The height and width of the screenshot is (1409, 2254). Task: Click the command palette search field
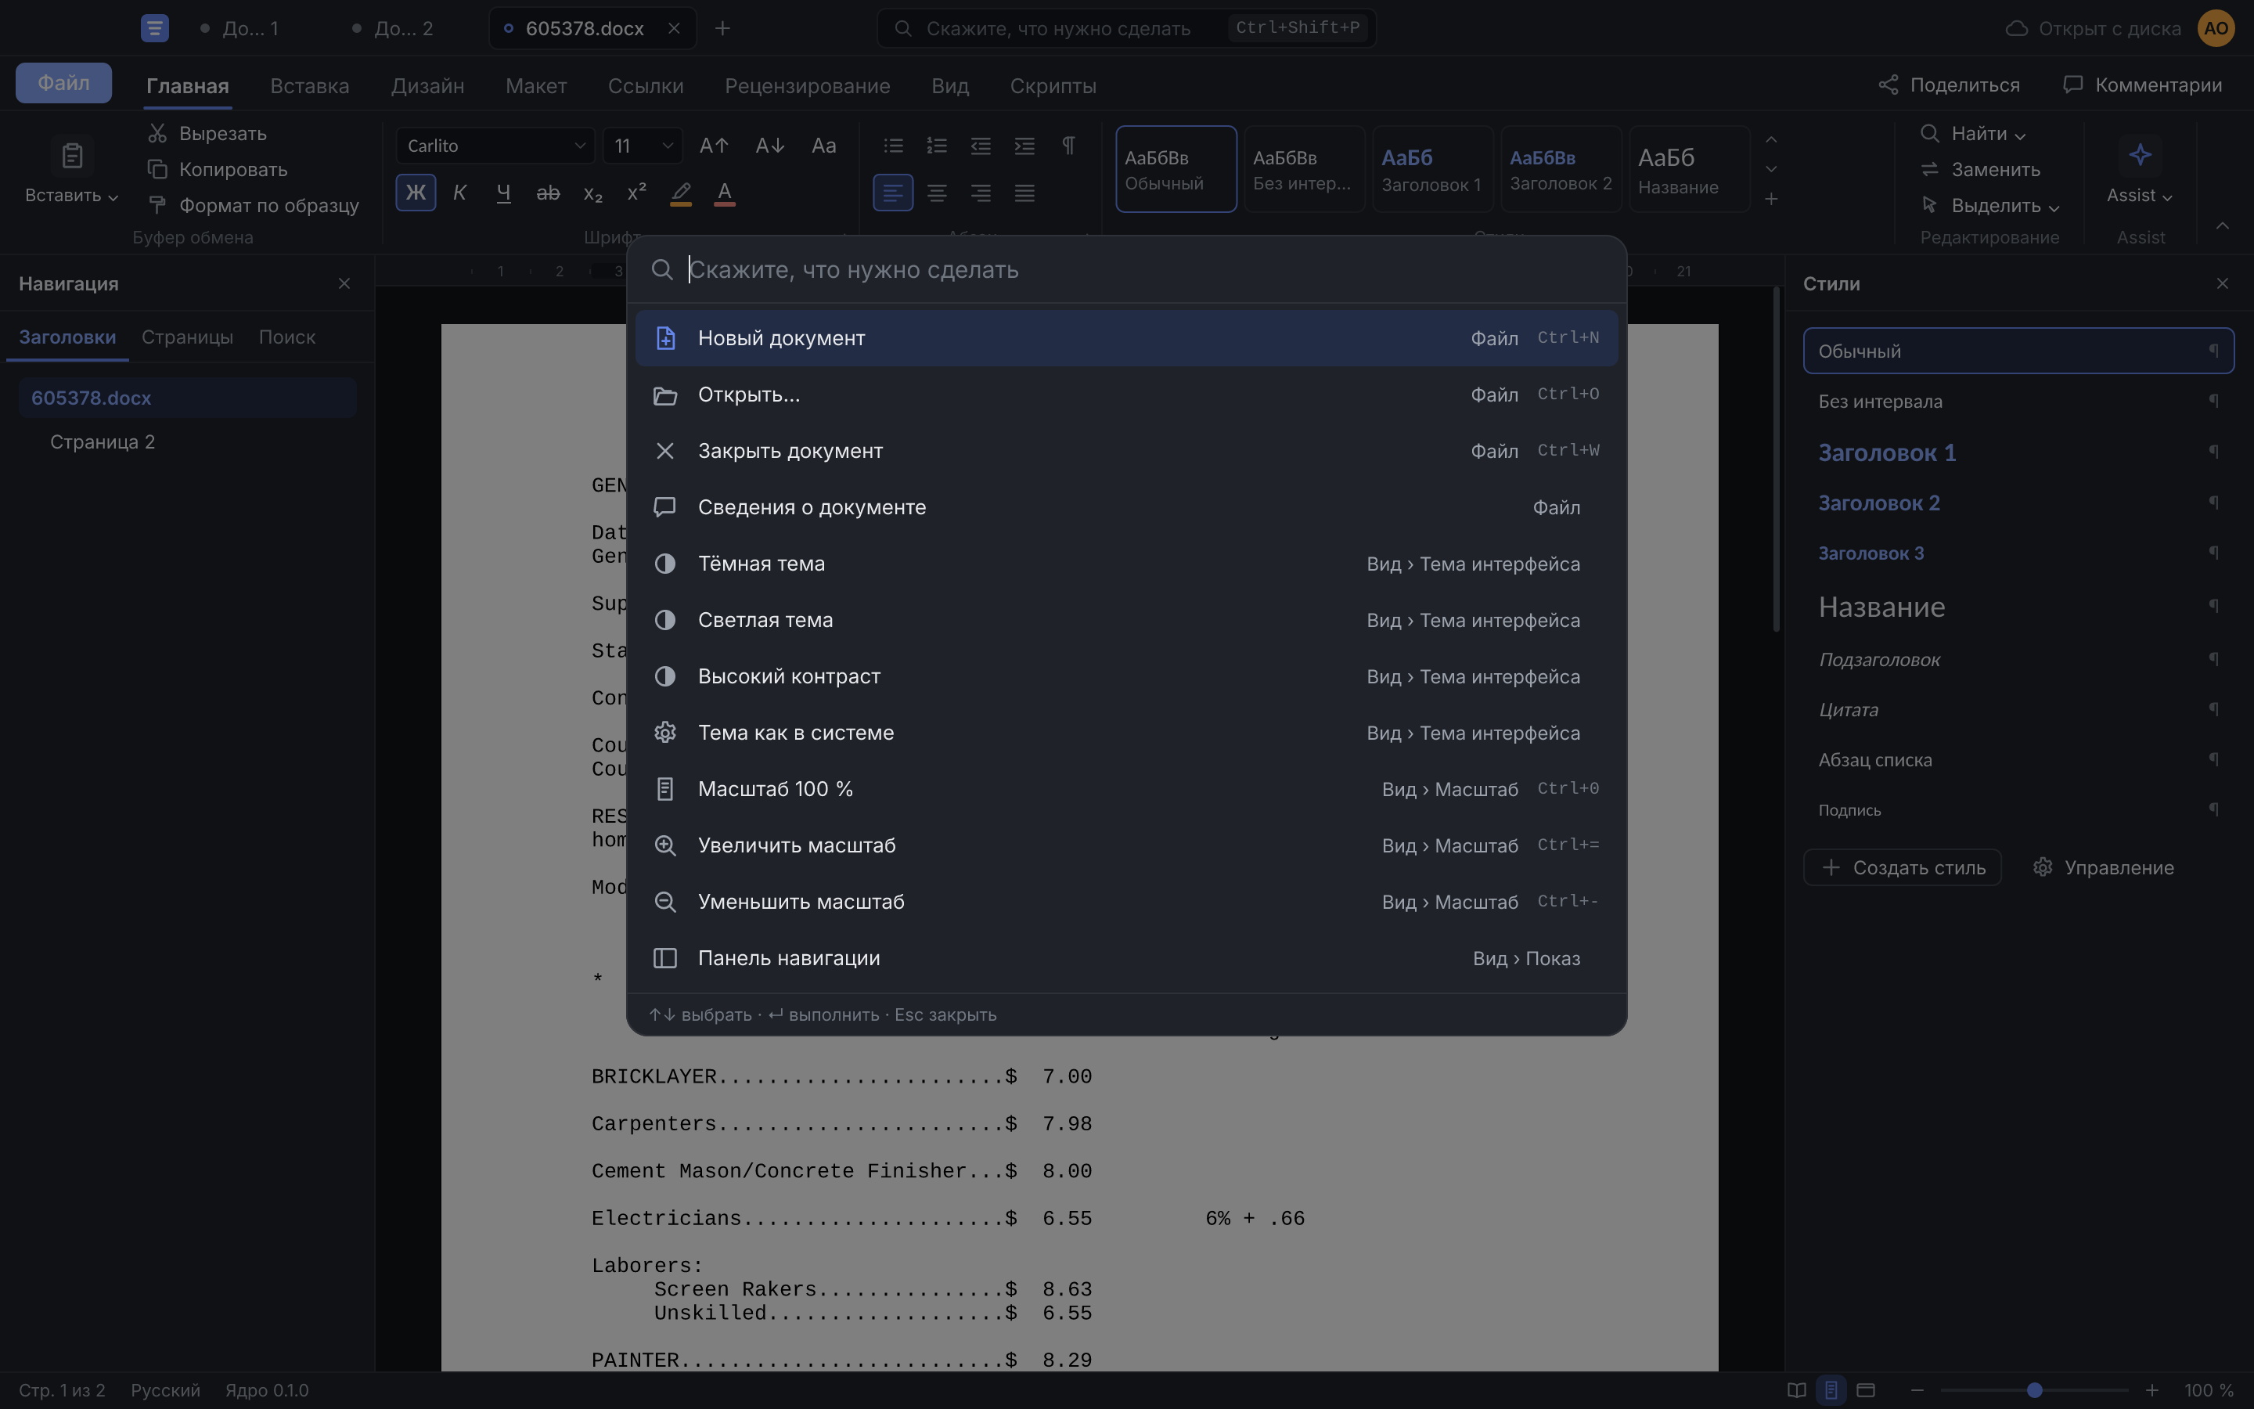[x=1126, y=269]
